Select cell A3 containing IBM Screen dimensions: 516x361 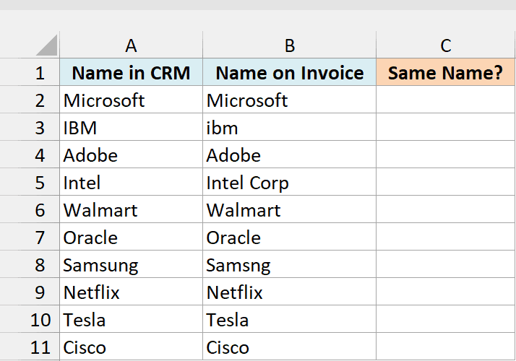coord(132,128)
